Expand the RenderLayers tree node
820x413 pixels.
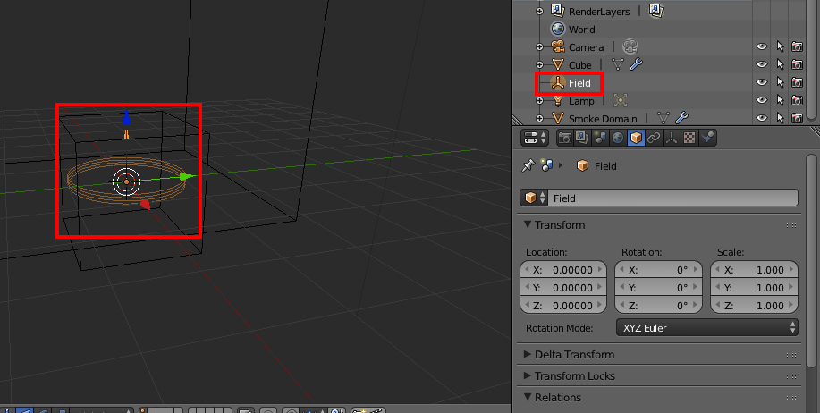(x=540, y=11)
